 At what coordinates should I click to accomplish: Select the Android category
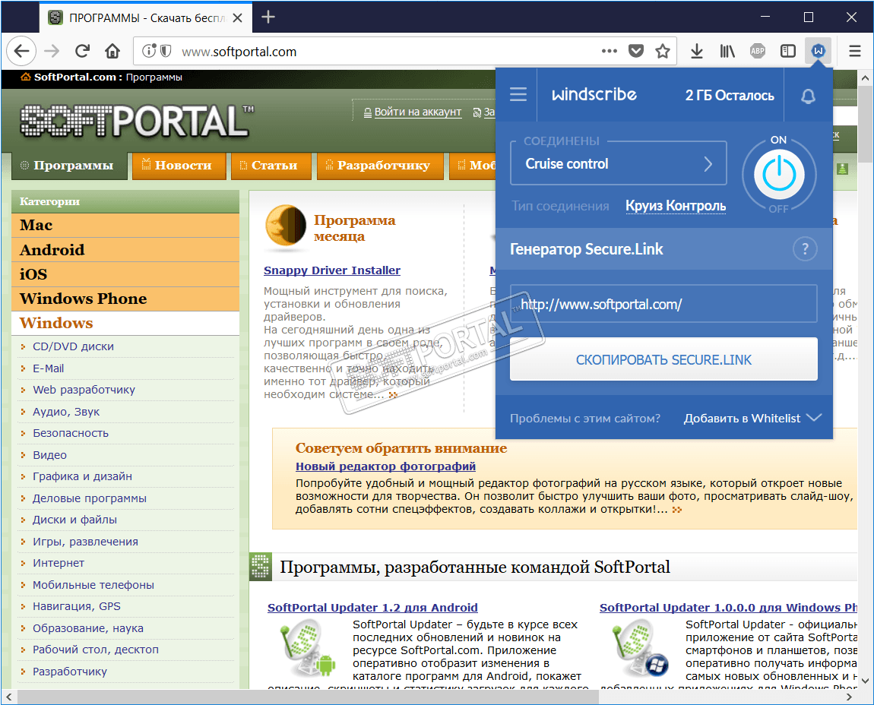tap(125, 250)
